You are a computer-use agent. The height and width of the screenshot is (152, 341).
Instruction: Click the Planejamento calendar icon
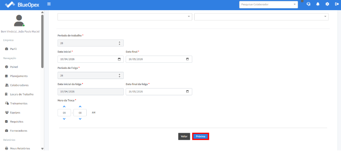point(6,76)
